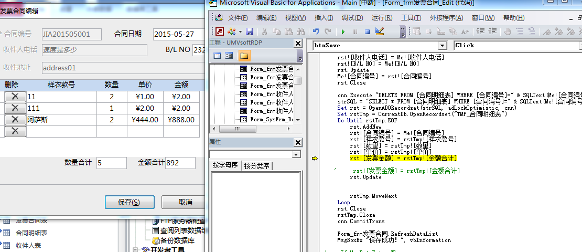Click the Break pause icon
The image size is (582, 252).
pos(355,32)
